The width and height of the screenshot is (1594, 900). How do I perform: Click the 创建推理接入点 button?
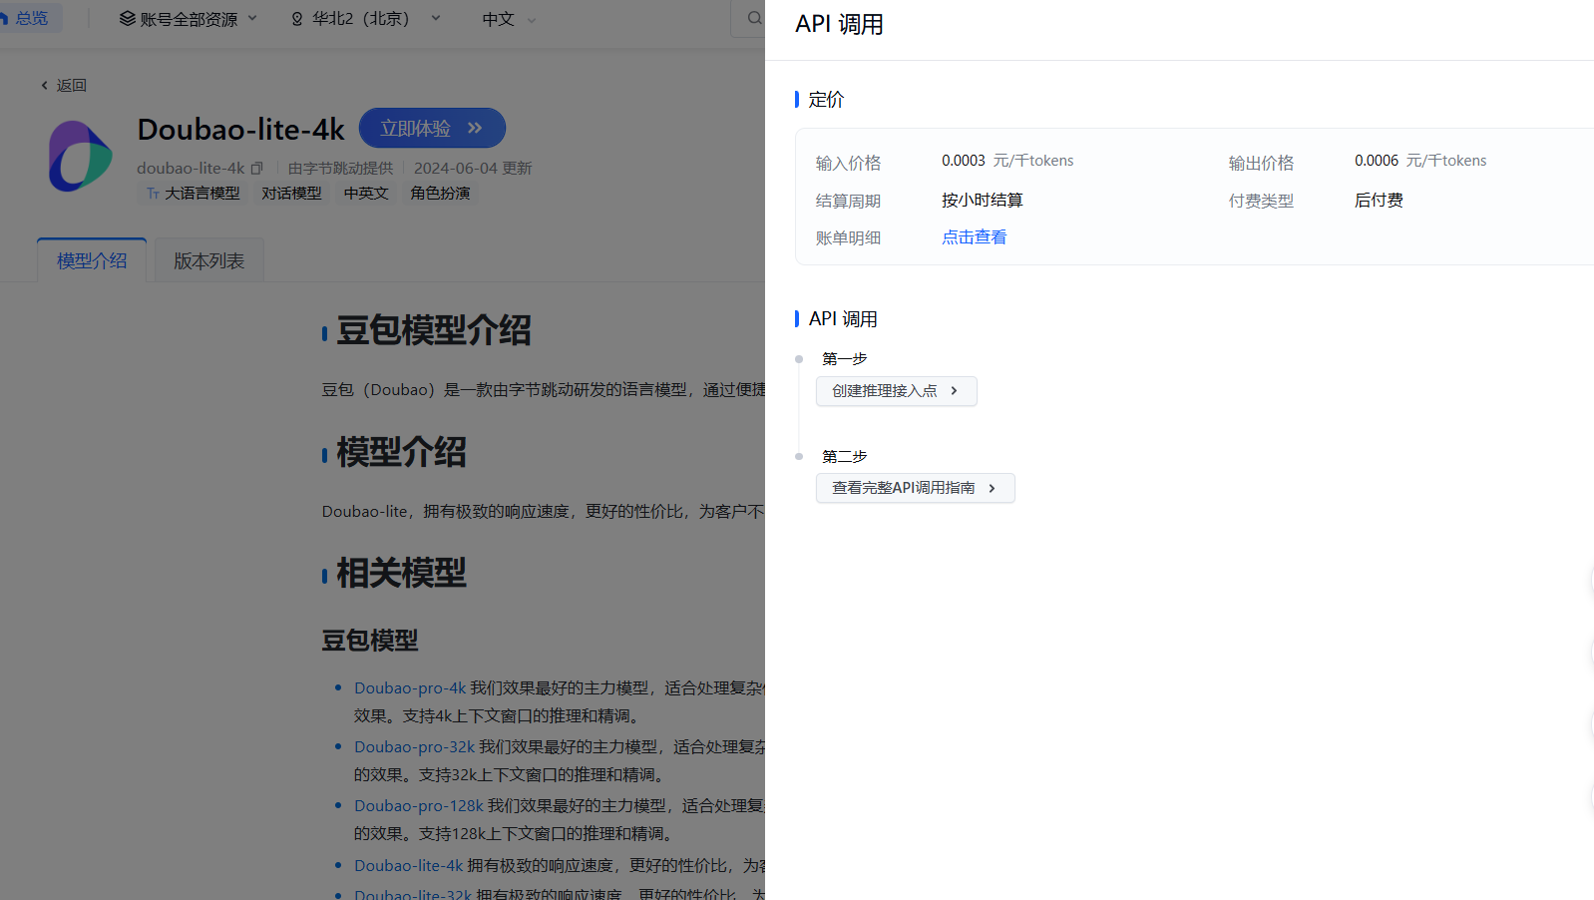tap(897, 391)
